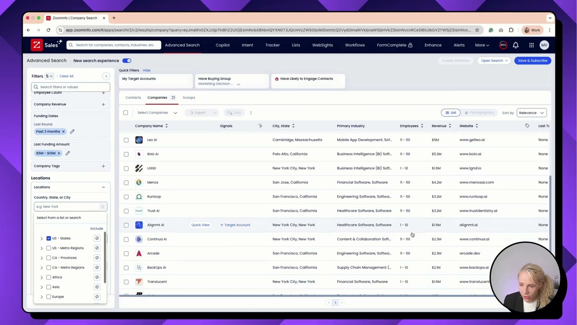Add a Company Tags filter
The width and height of the screenshot is (577, 325).
click(103, 166)
